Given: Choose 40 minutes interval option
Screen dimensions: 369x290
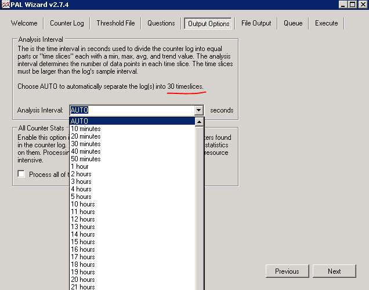Looking at the screenshot, I should coord(132,151).
